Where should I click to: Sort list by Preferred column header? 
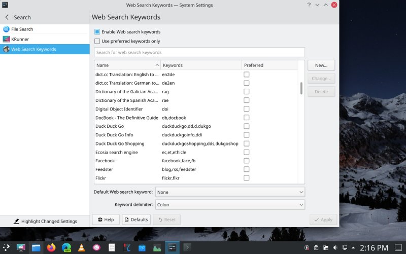(270, 65)
